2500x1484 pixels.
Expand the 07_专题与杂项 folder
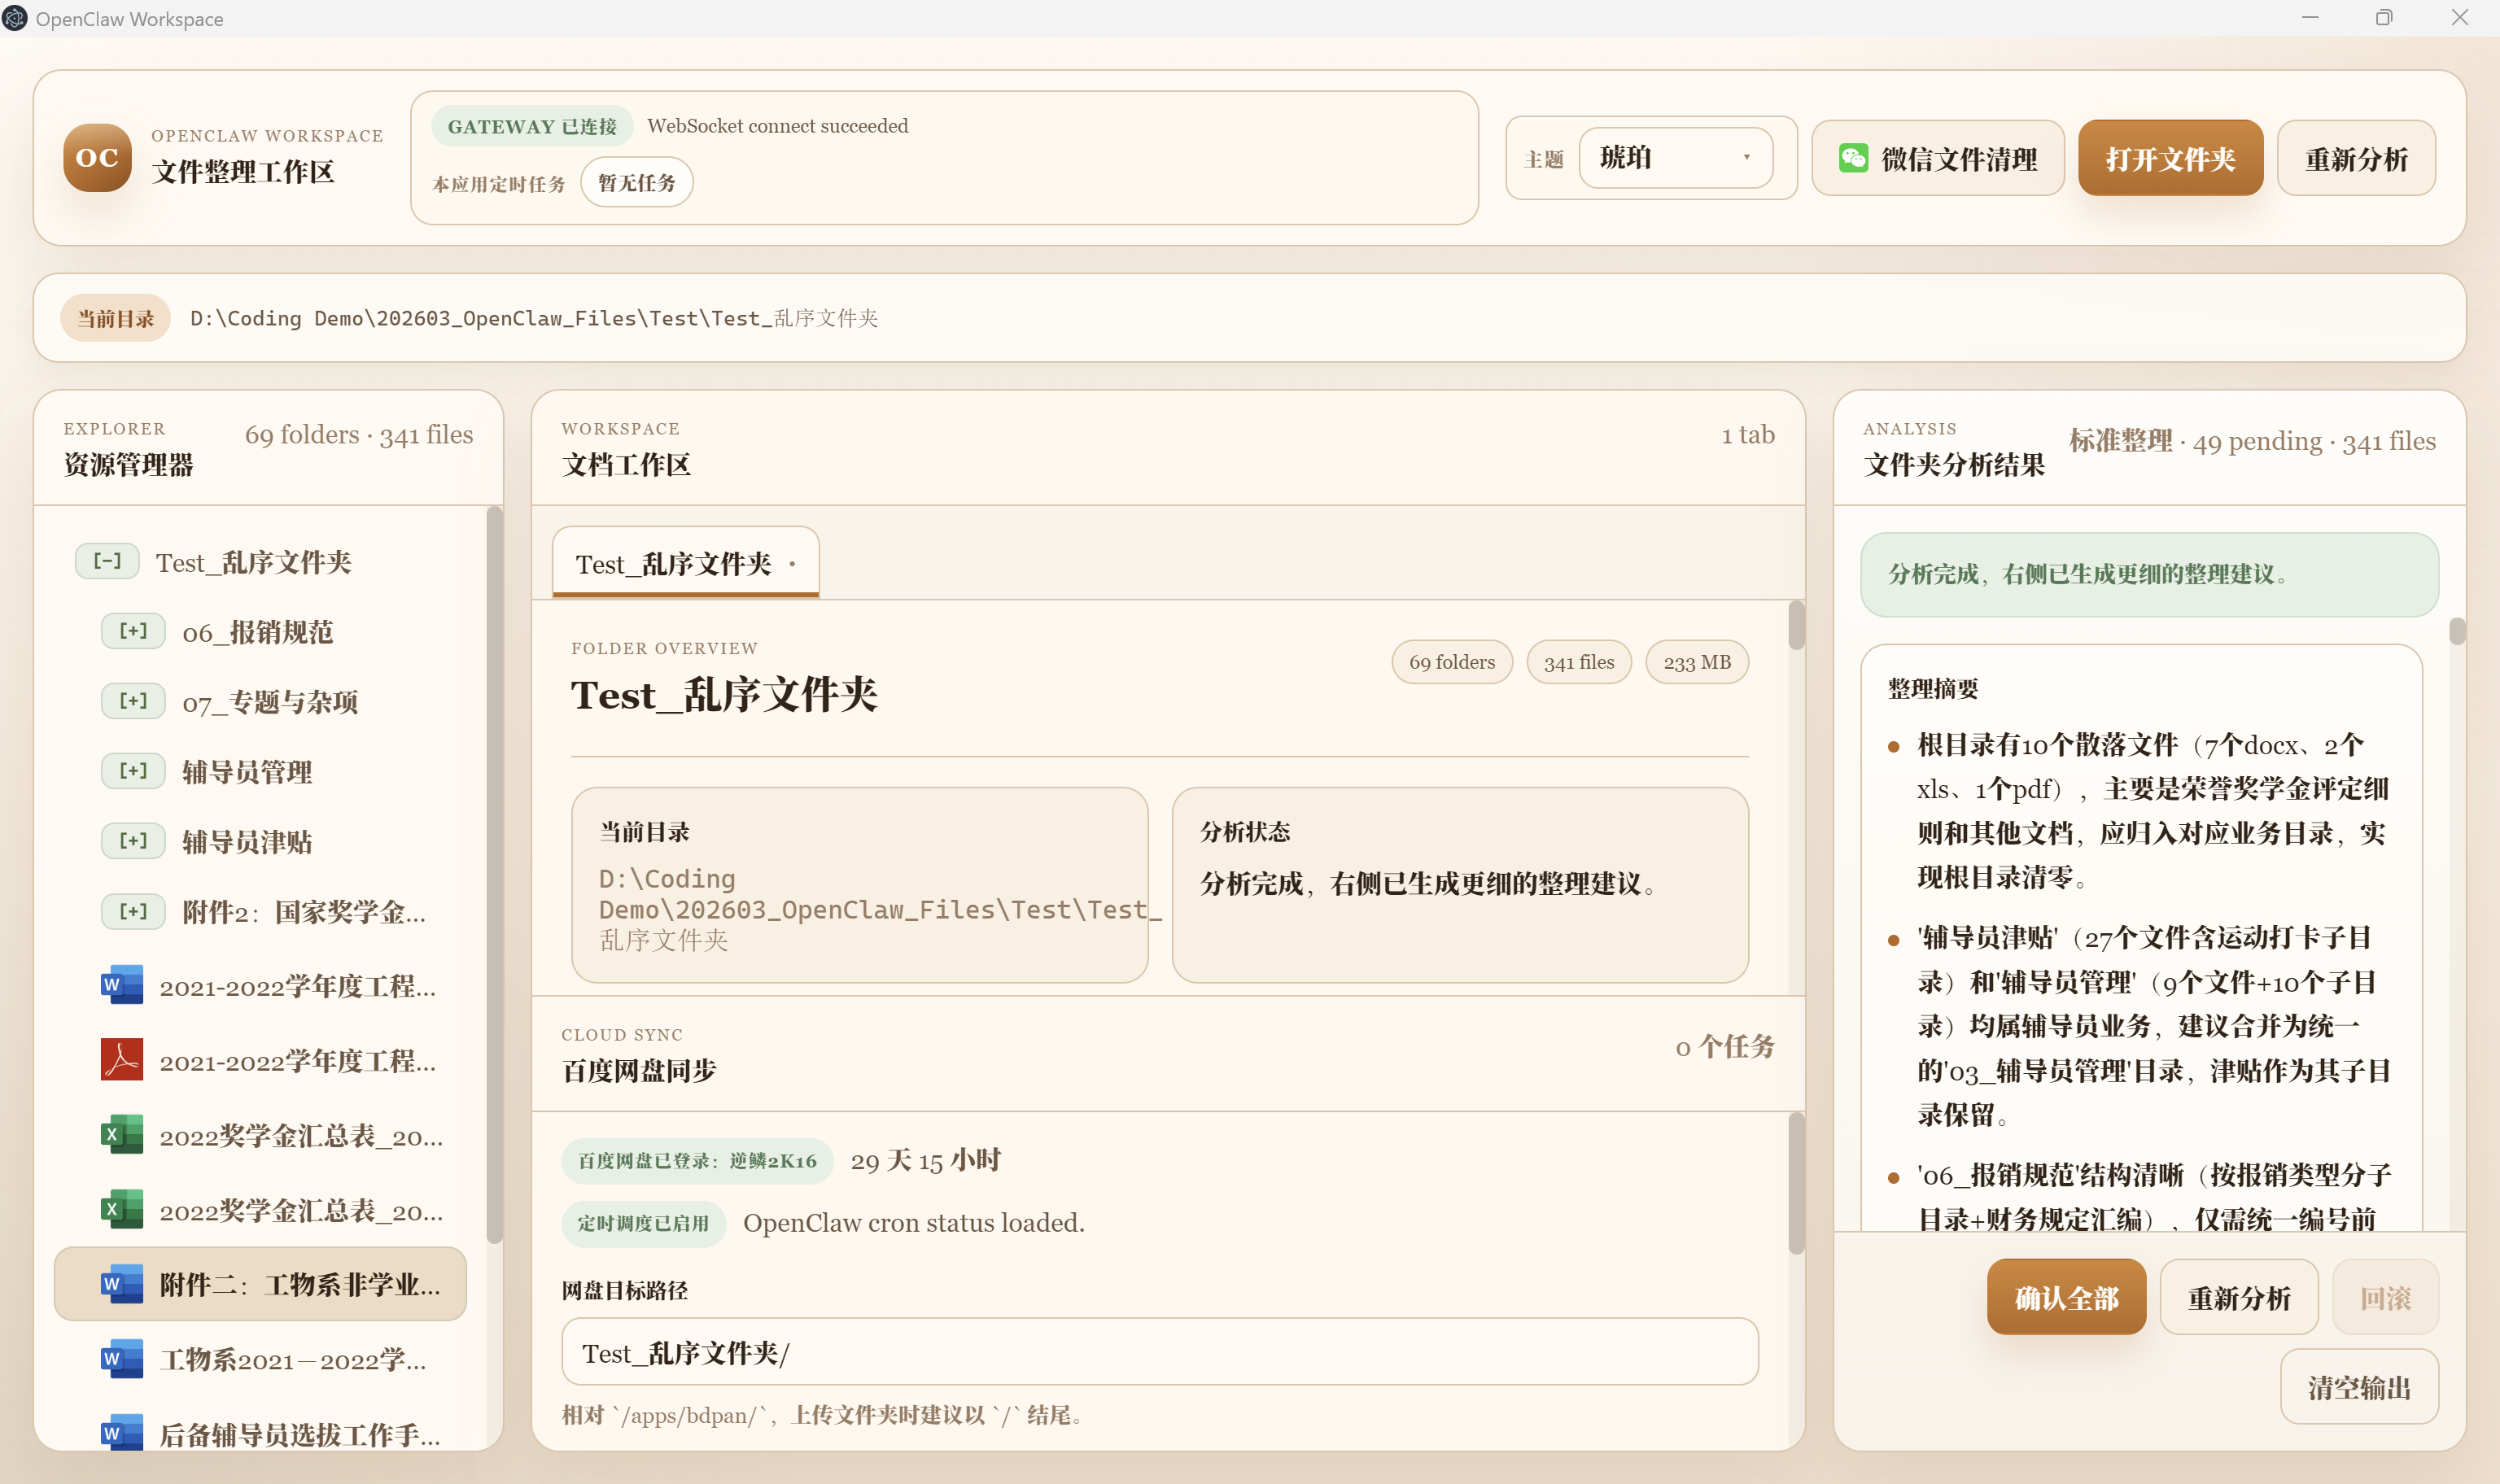tap(133, 701)
